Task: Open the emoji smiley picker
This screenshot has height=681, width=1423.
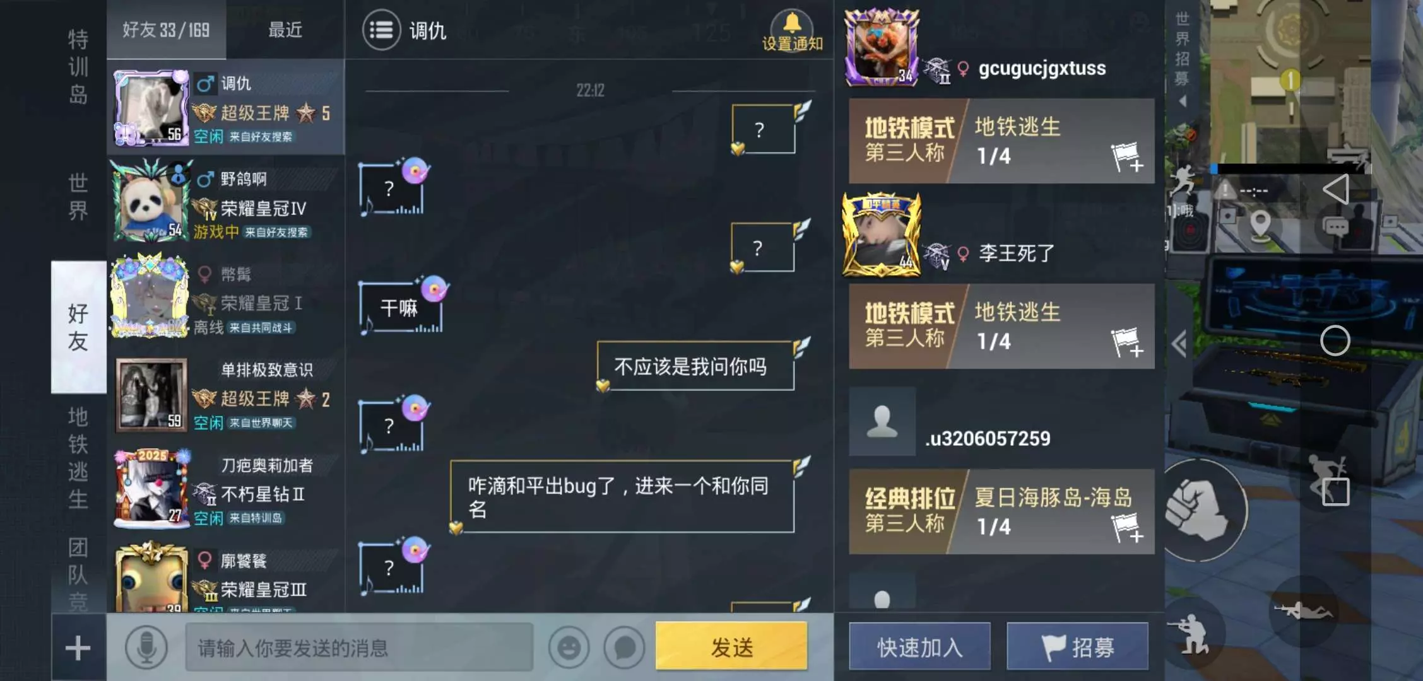Action: tap(569, 648)
